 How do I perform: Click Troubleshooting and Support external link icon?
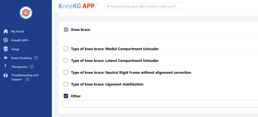(x=27, y=79)
